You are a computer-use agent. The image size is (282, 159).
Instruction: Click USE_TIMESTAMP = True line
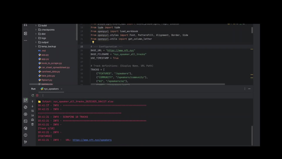tap(105, 58)
